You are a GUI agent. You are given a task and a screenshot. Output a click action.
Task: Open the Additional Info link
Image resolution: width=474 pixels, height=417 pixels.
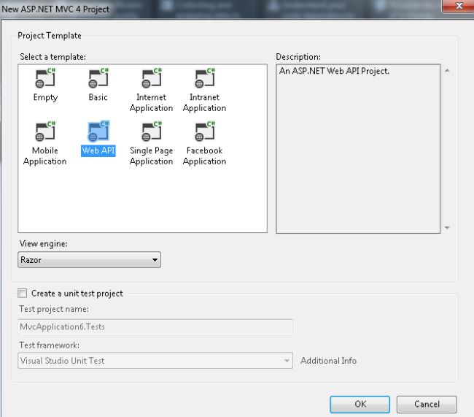point(328,361)
